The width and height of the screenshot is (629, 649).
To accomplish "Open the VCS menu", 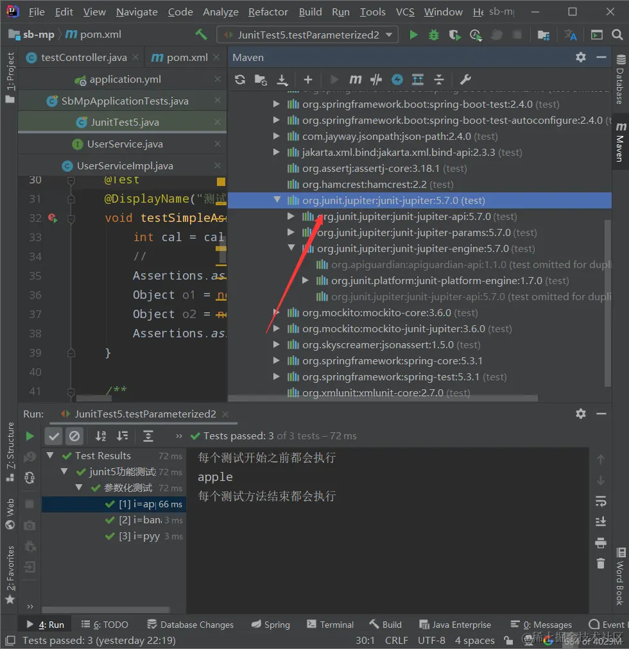I will click(405, 12).
